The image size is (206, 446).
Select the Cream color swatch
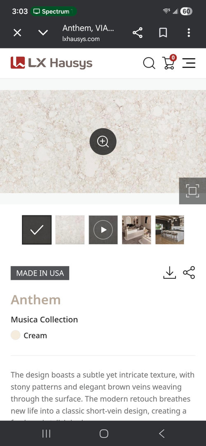tap(16, 335)
